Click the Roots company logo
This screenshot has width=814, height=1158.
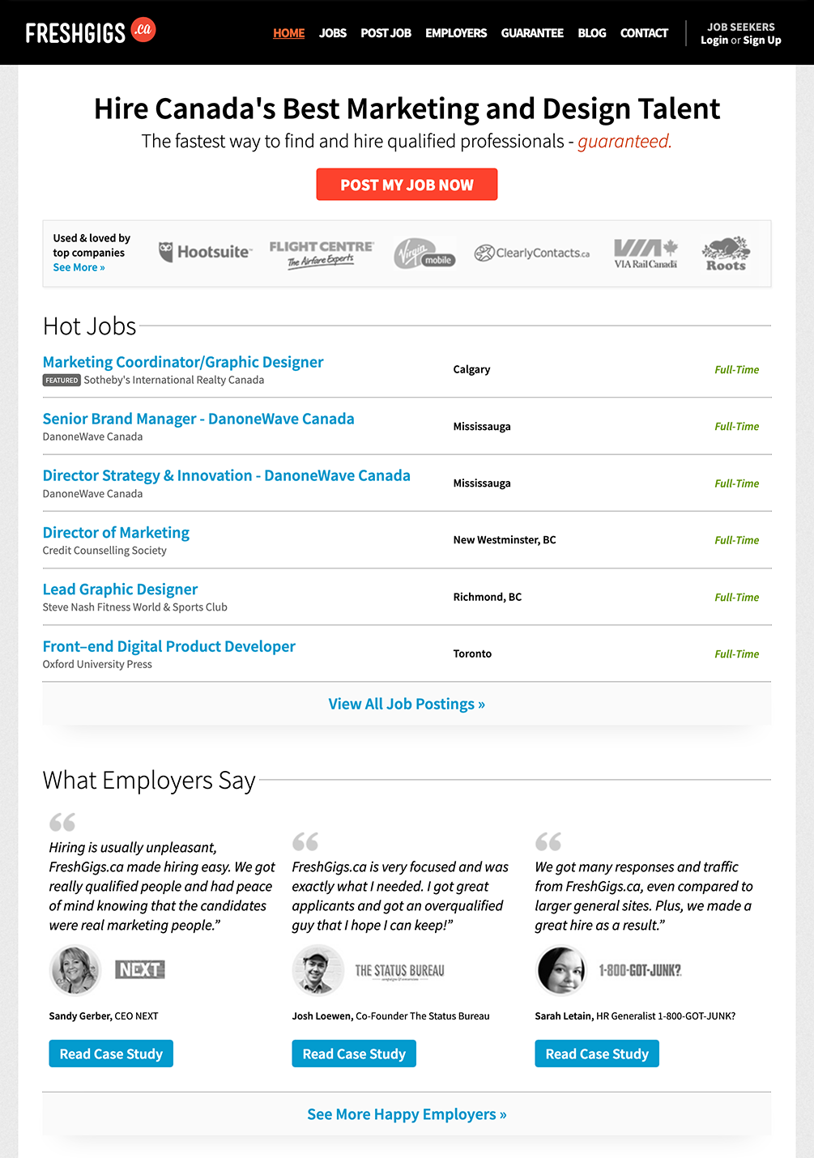pyautogui.click(x=726, y=253)
